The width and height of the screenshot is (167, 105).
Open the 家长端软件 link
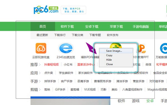tap(85, 73)
